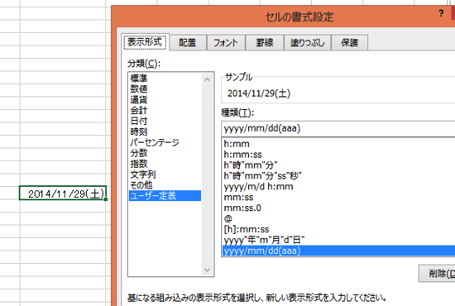Select 数値 category

click(x=165, y=88)
